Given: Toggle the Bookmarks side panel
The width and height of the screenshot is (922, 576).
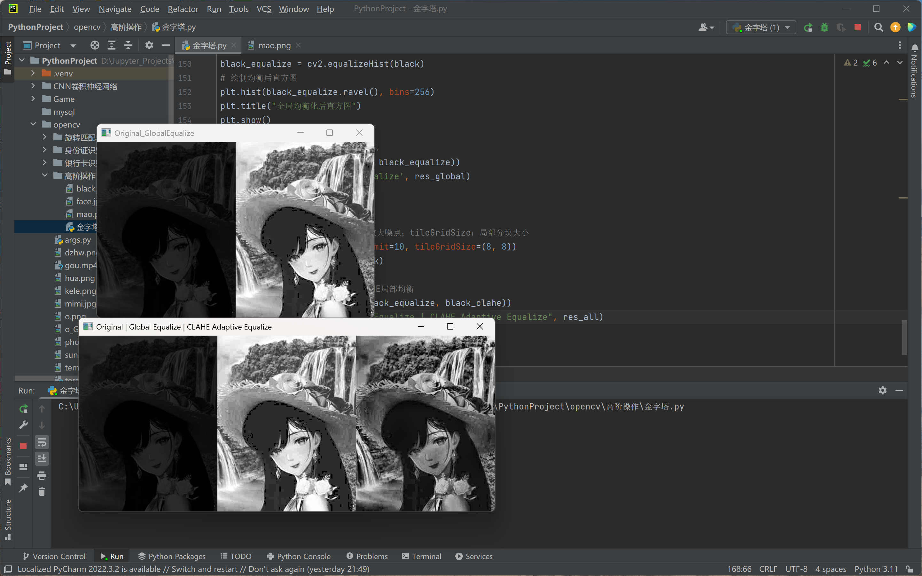Looking at the screenshot, I should click(8, 462).
